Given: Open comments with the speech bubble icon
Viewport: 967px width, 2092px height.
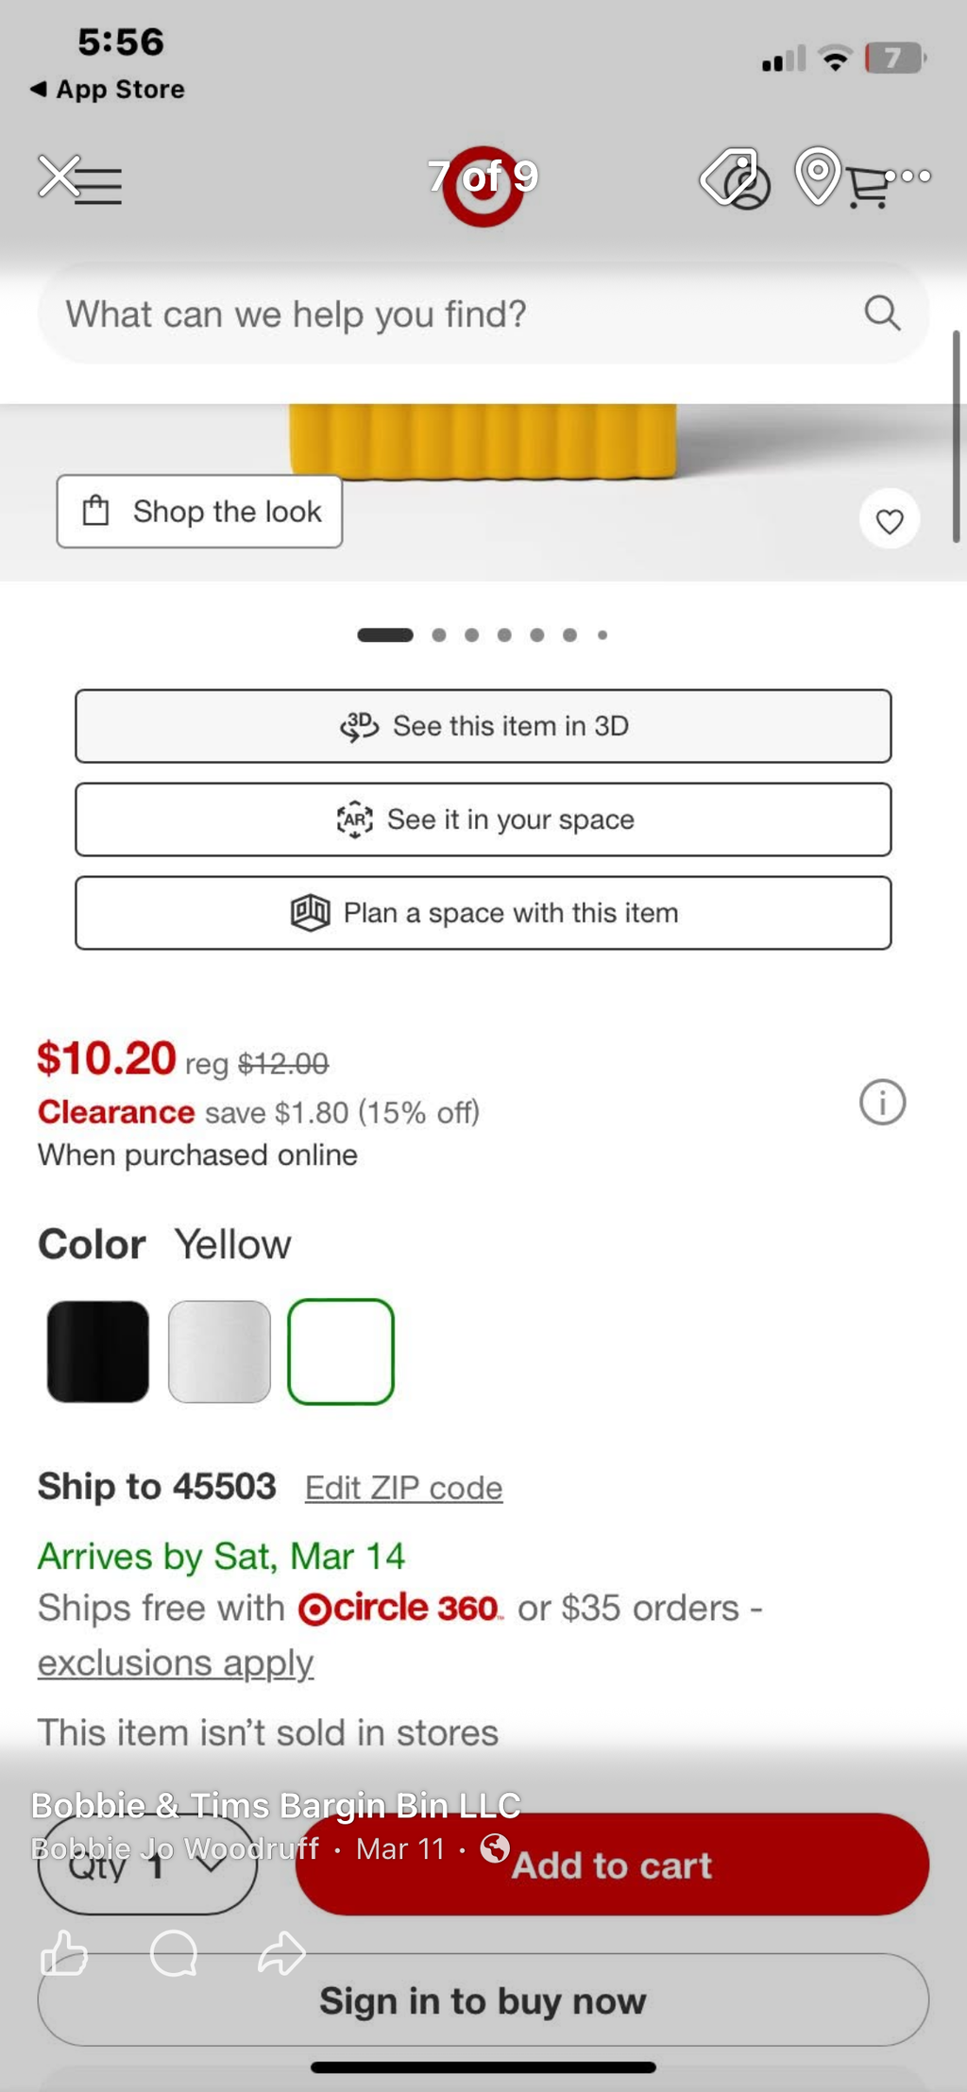Looking at the screenshot, I should tap(174, 1952).
